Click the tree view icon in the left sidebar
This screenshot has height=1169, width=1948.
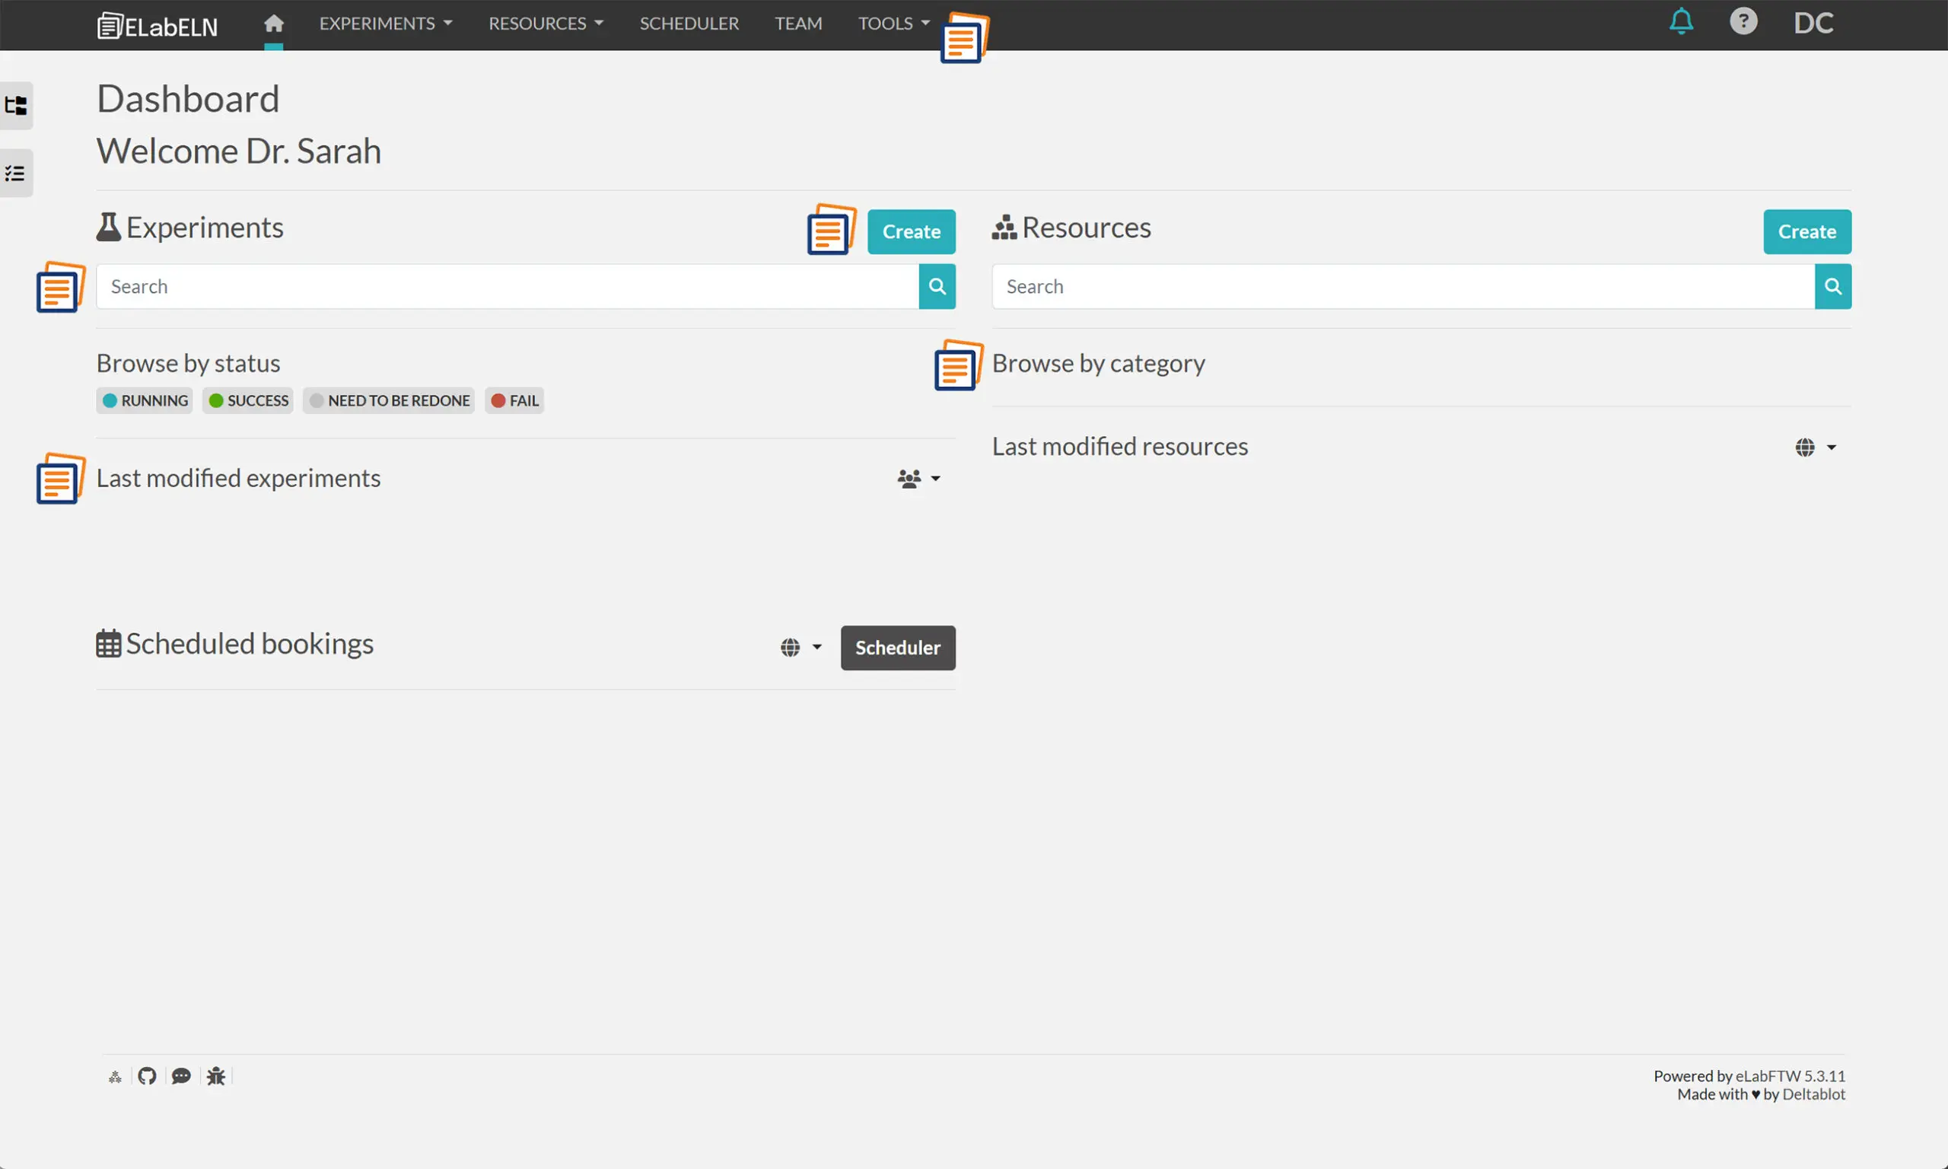coord(16,106)
